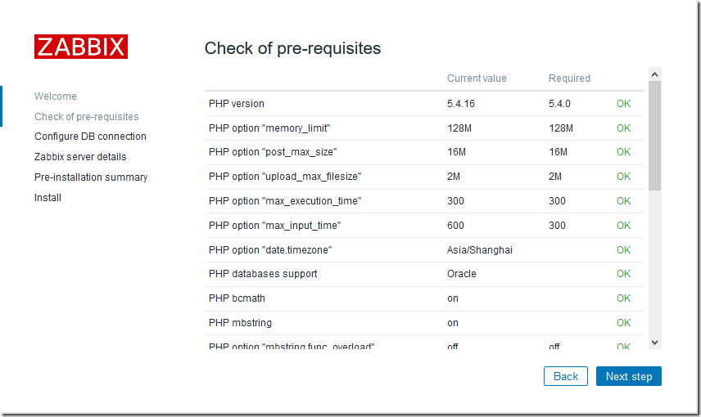Click the Oracle database support value
Image resolution: width=701 pixels, height=417 pixels.
tap(462, 274)
